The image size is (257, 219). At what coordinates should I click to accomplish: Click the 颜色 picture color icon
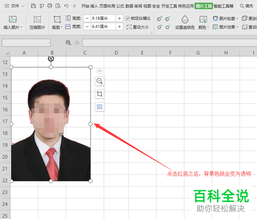pyautogui.click(x=203, y=20)
